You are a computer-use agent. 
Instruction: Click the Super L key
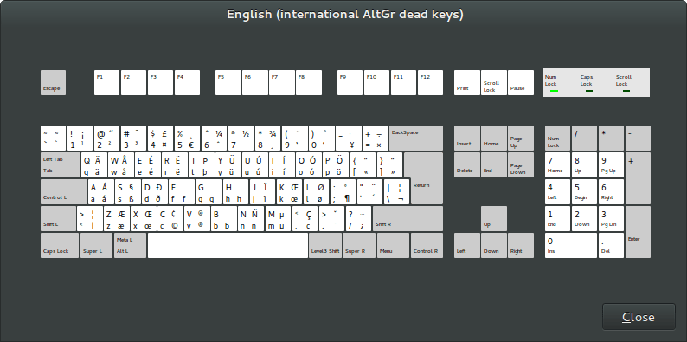pos(96,245)
